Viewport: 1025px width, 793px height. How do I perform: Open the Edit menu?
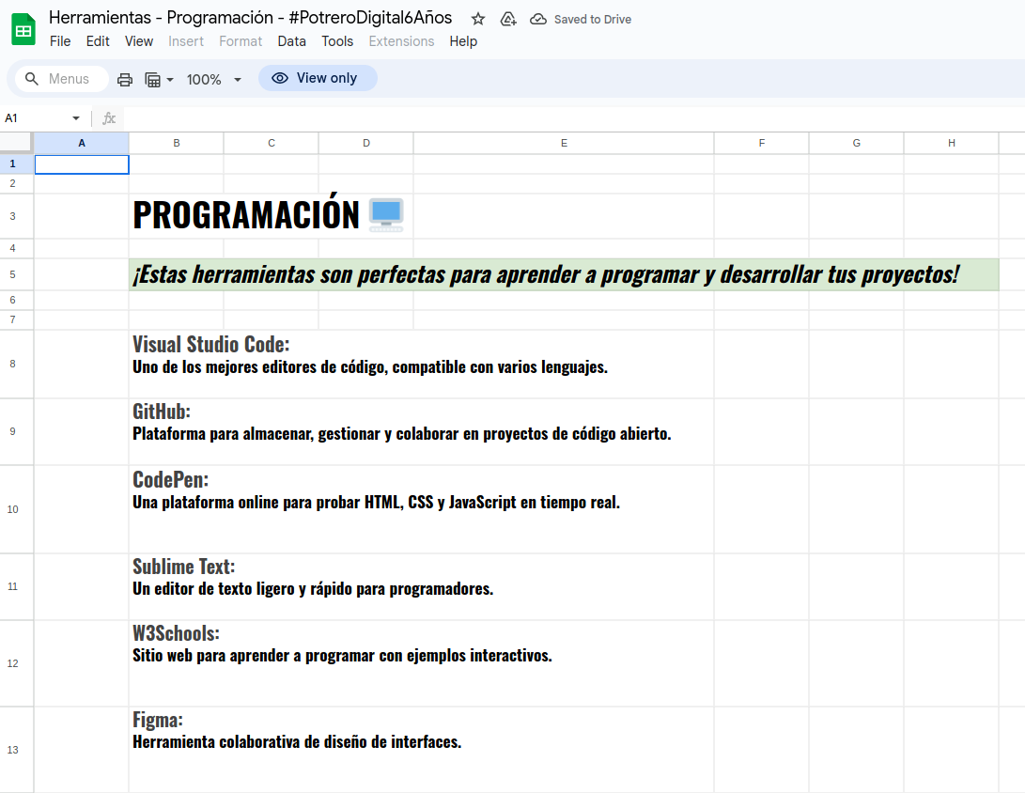point(98,41)
